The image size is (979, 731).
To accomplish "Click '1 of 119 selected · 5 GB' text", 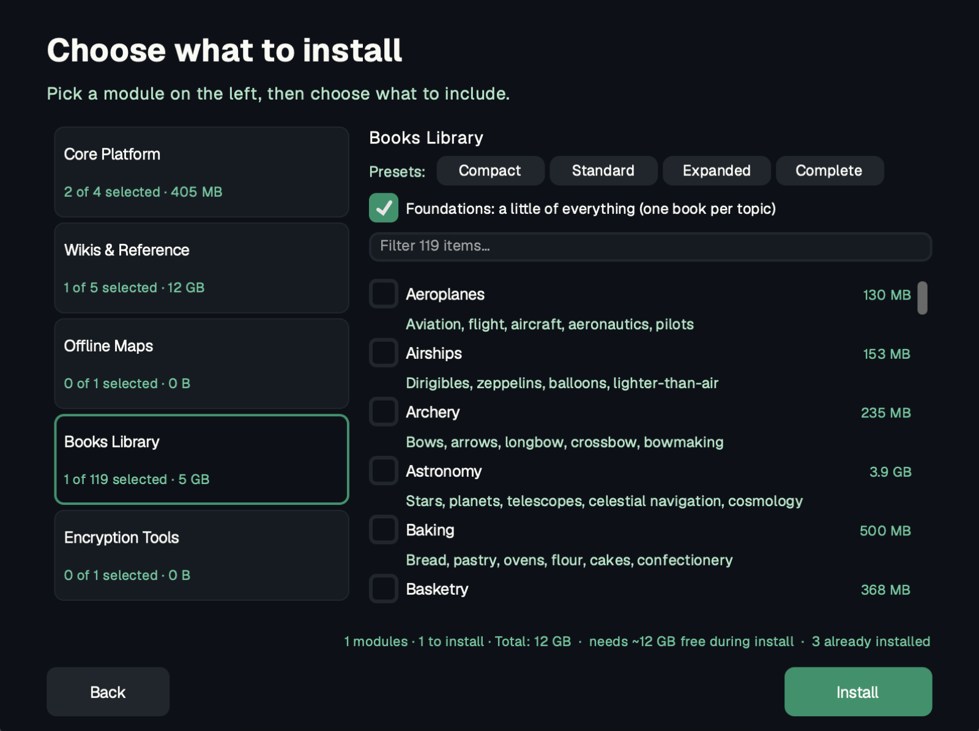I will (136, 480).
